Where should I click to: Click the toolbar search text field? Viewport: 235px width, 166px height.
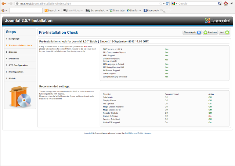pos(26,11)
